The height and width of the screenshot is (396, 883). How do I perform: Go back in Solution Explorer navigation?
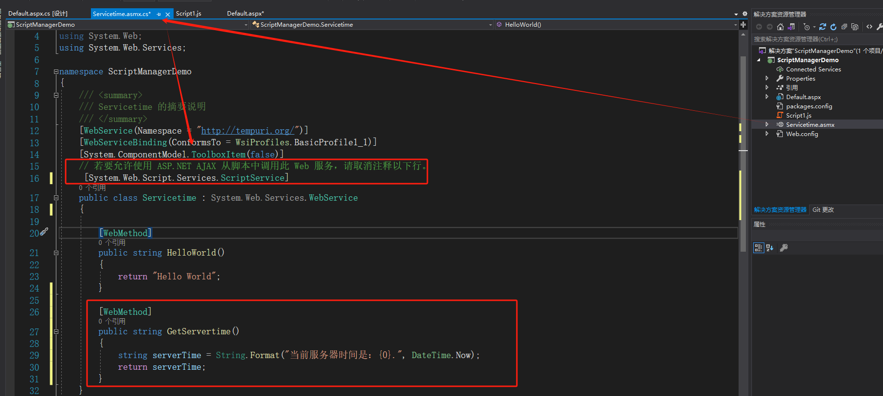click(759, 27)
